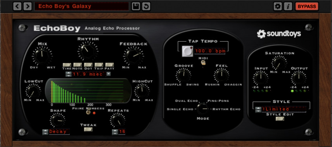The width and height of the screenshot is (332, 147).
Task: Open settings gear icon
Action: [x=278, y=6]
